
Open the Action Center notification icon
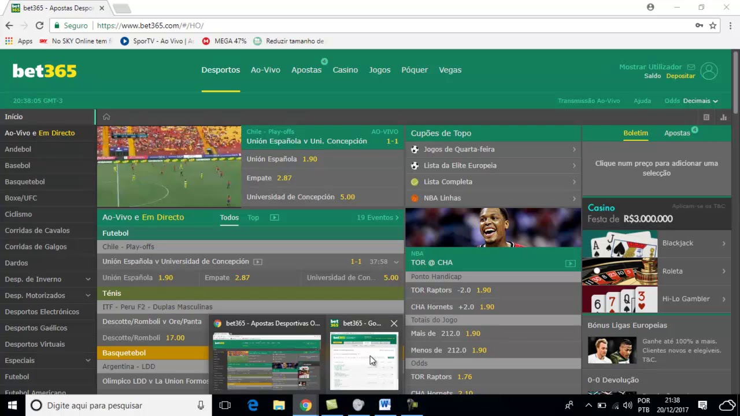tap(702, 405)
